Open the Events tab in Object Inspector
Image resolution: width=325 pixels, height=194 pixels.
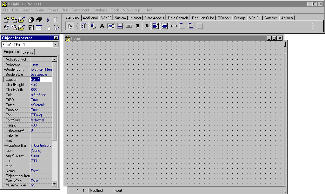tap(28, 52)
